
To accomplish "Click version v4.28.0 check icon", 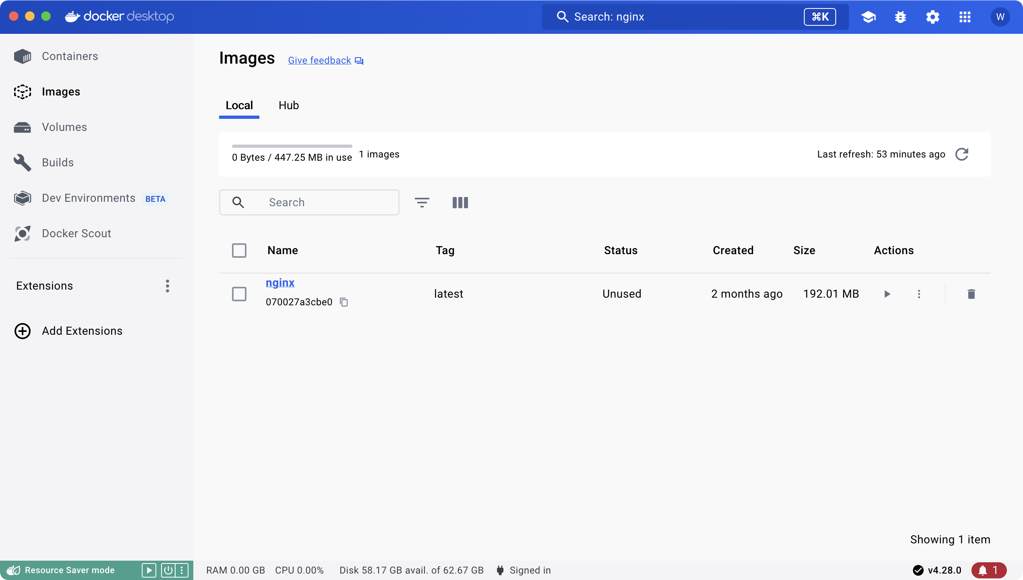I will coord(918,570).
